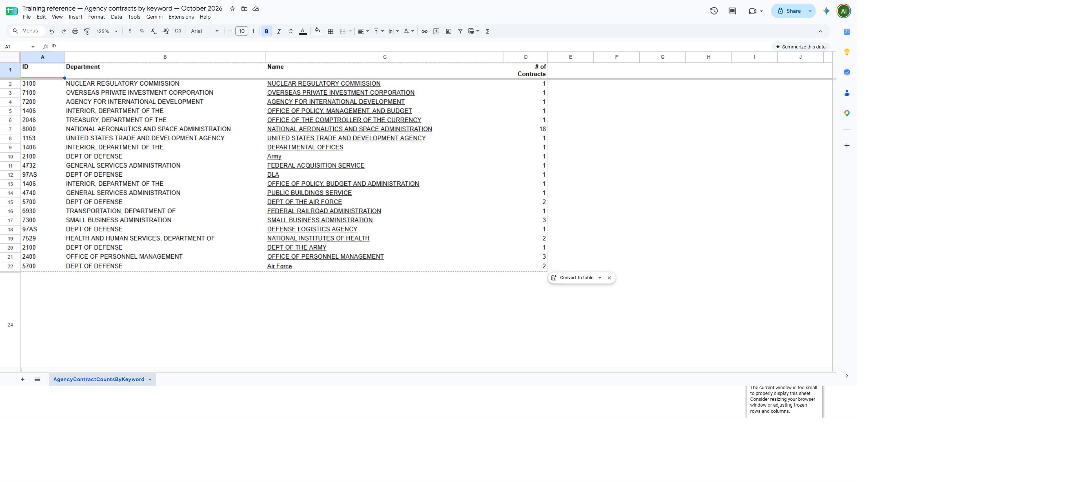Click the Borders icon
Screen dimensions: 1071x482
click(330, 31)
